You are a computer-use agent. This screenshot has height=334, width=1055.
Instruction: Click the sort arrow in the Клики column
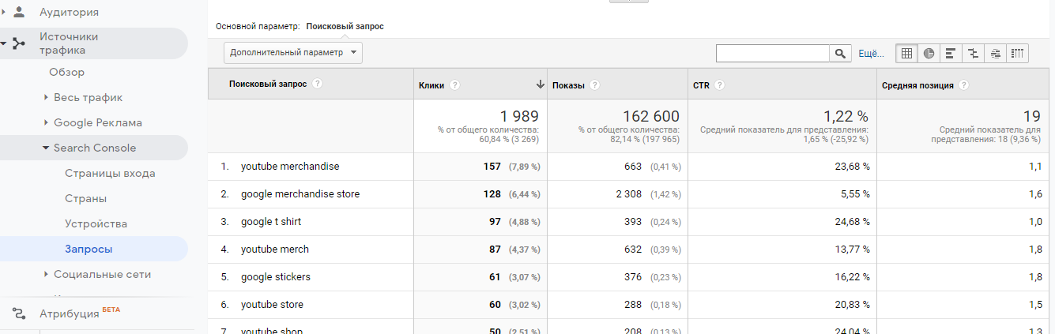[541, 84]
